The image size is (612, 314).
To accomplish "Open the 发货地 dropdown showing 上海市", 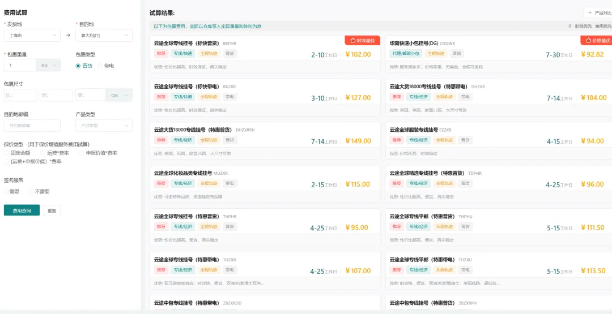I will click(x=32, y=35).
